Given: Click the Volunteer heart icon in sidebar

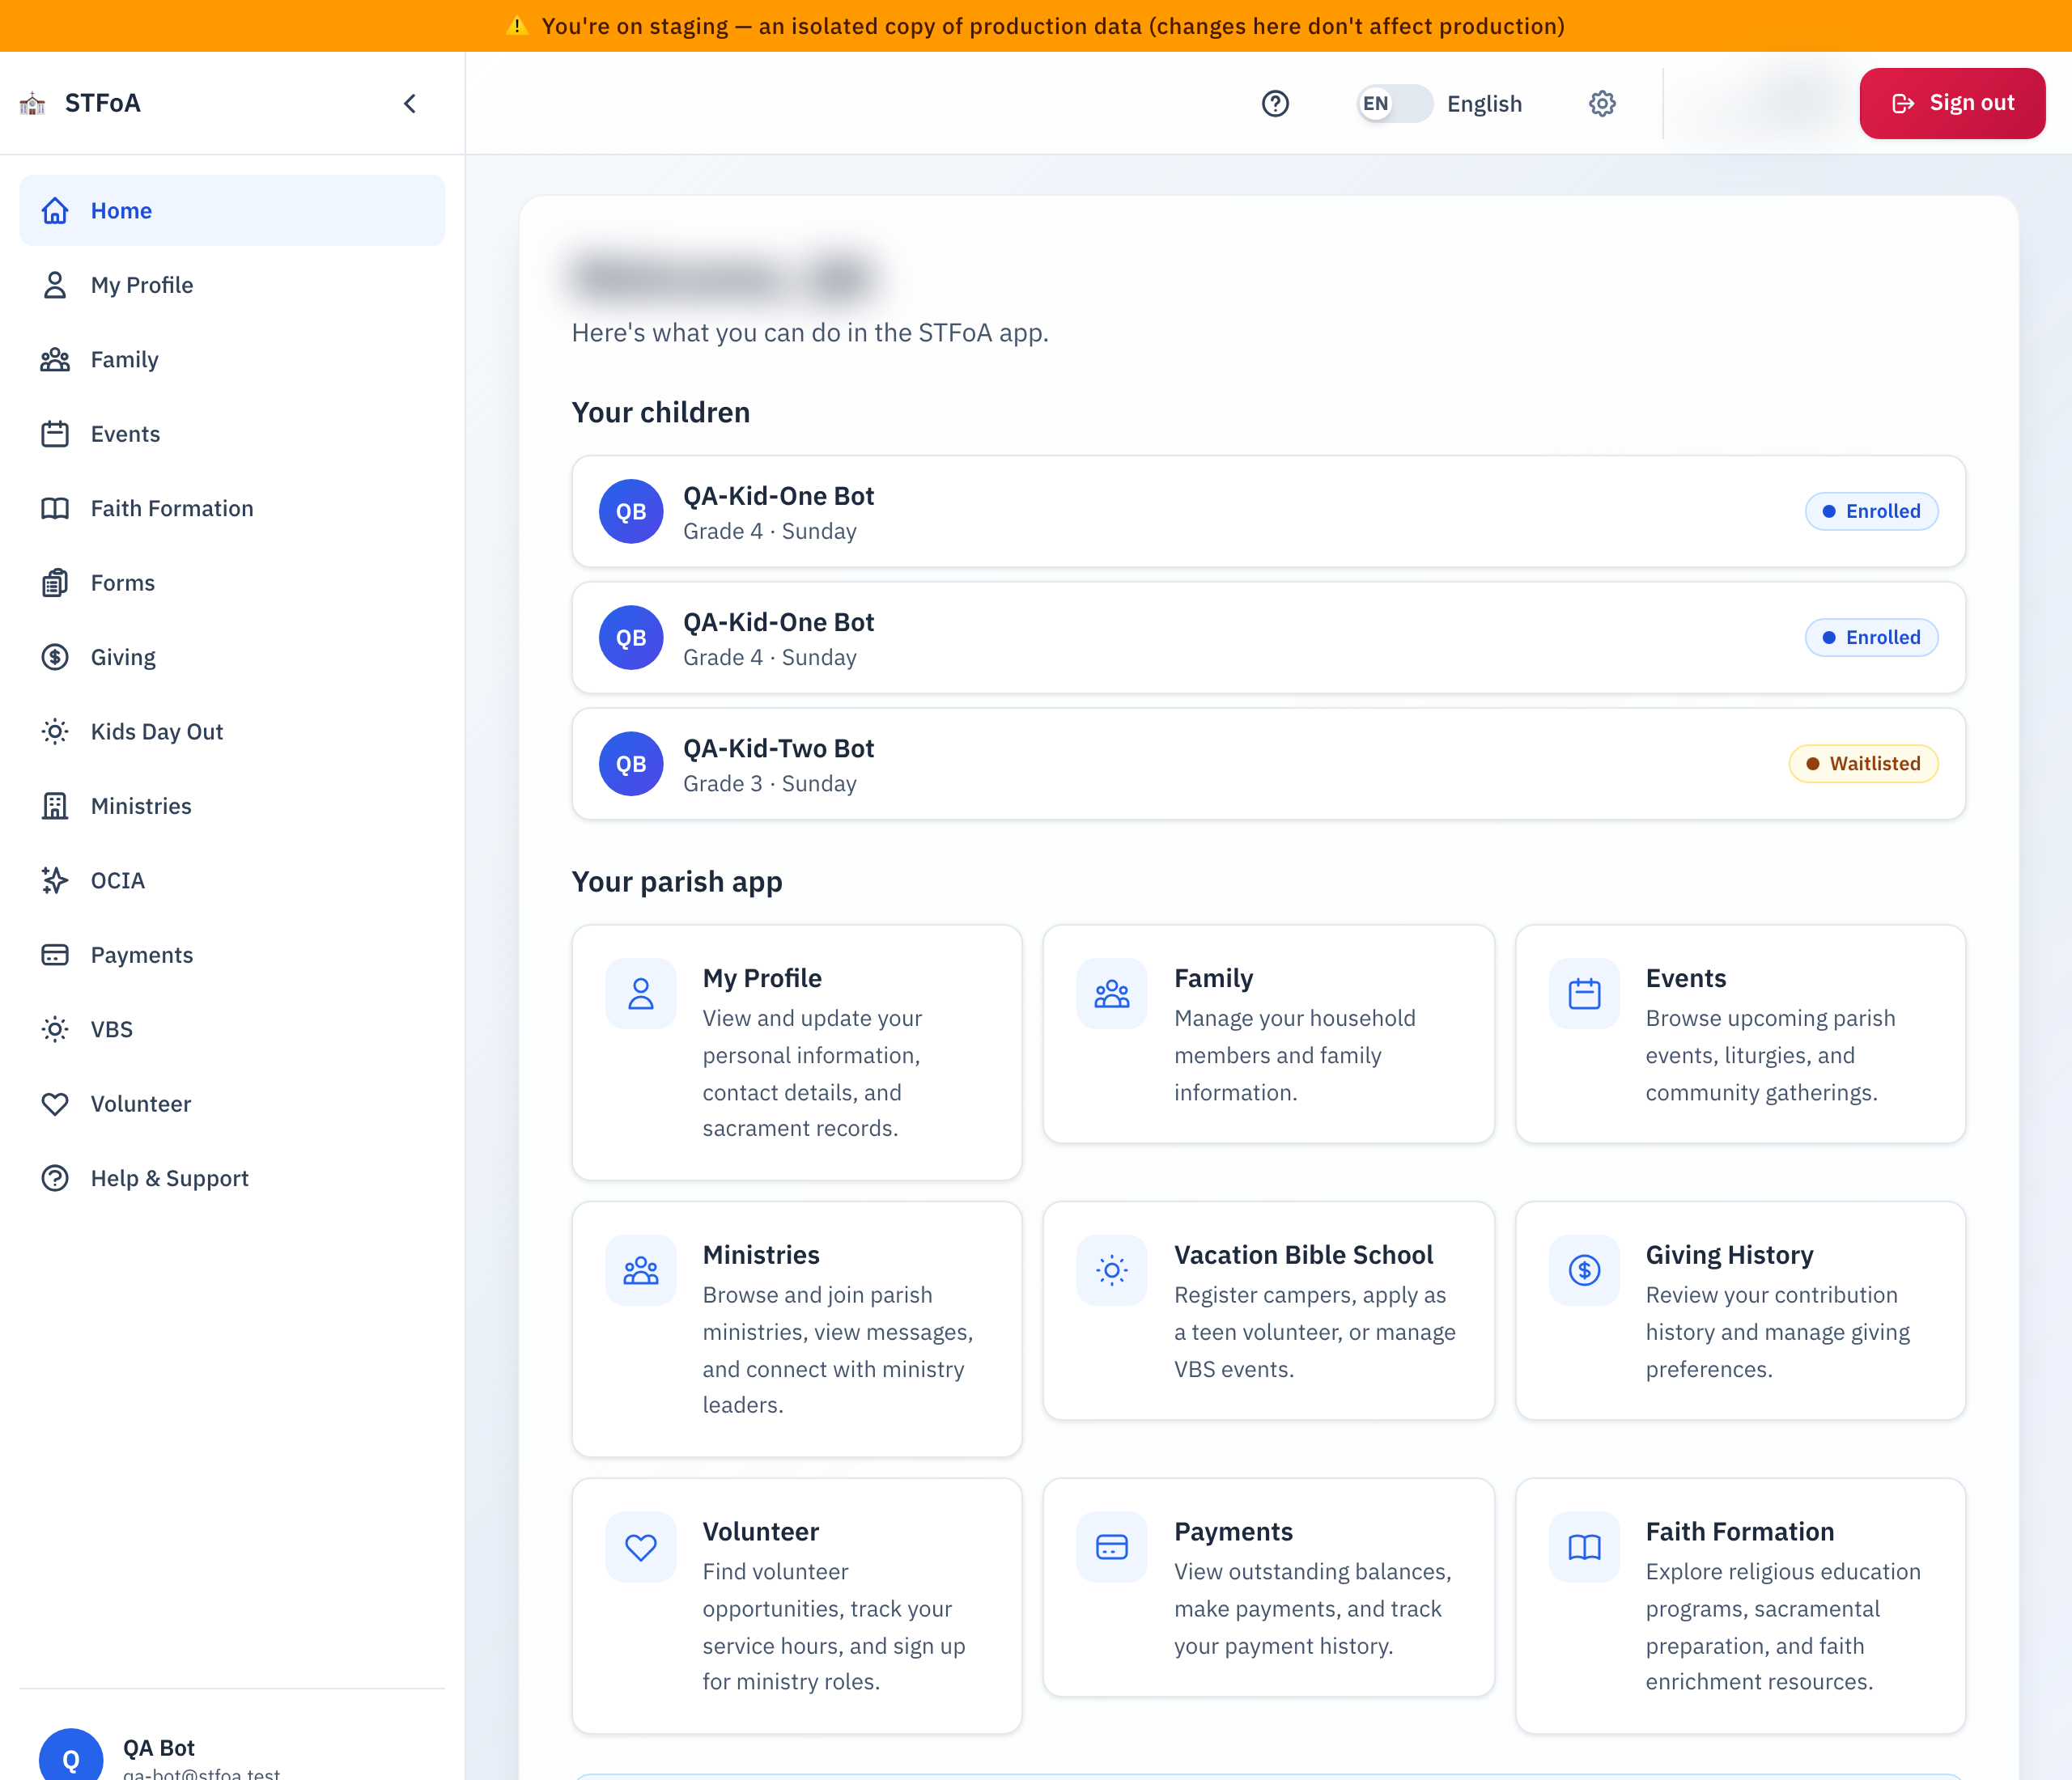Looking at the screenshot, I should [x=55, y=1104].
